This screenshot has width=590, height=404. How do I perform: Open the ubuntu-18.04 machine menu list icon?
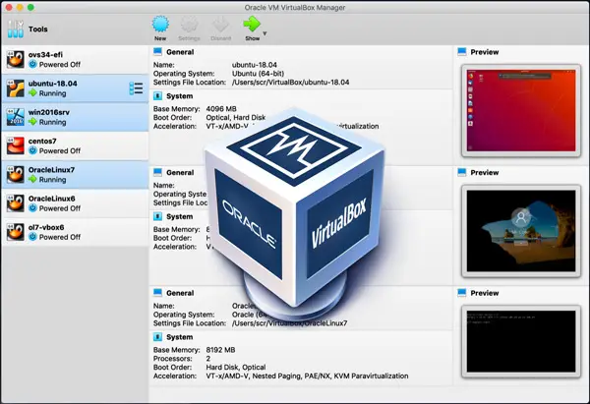(x=136, y=88)
